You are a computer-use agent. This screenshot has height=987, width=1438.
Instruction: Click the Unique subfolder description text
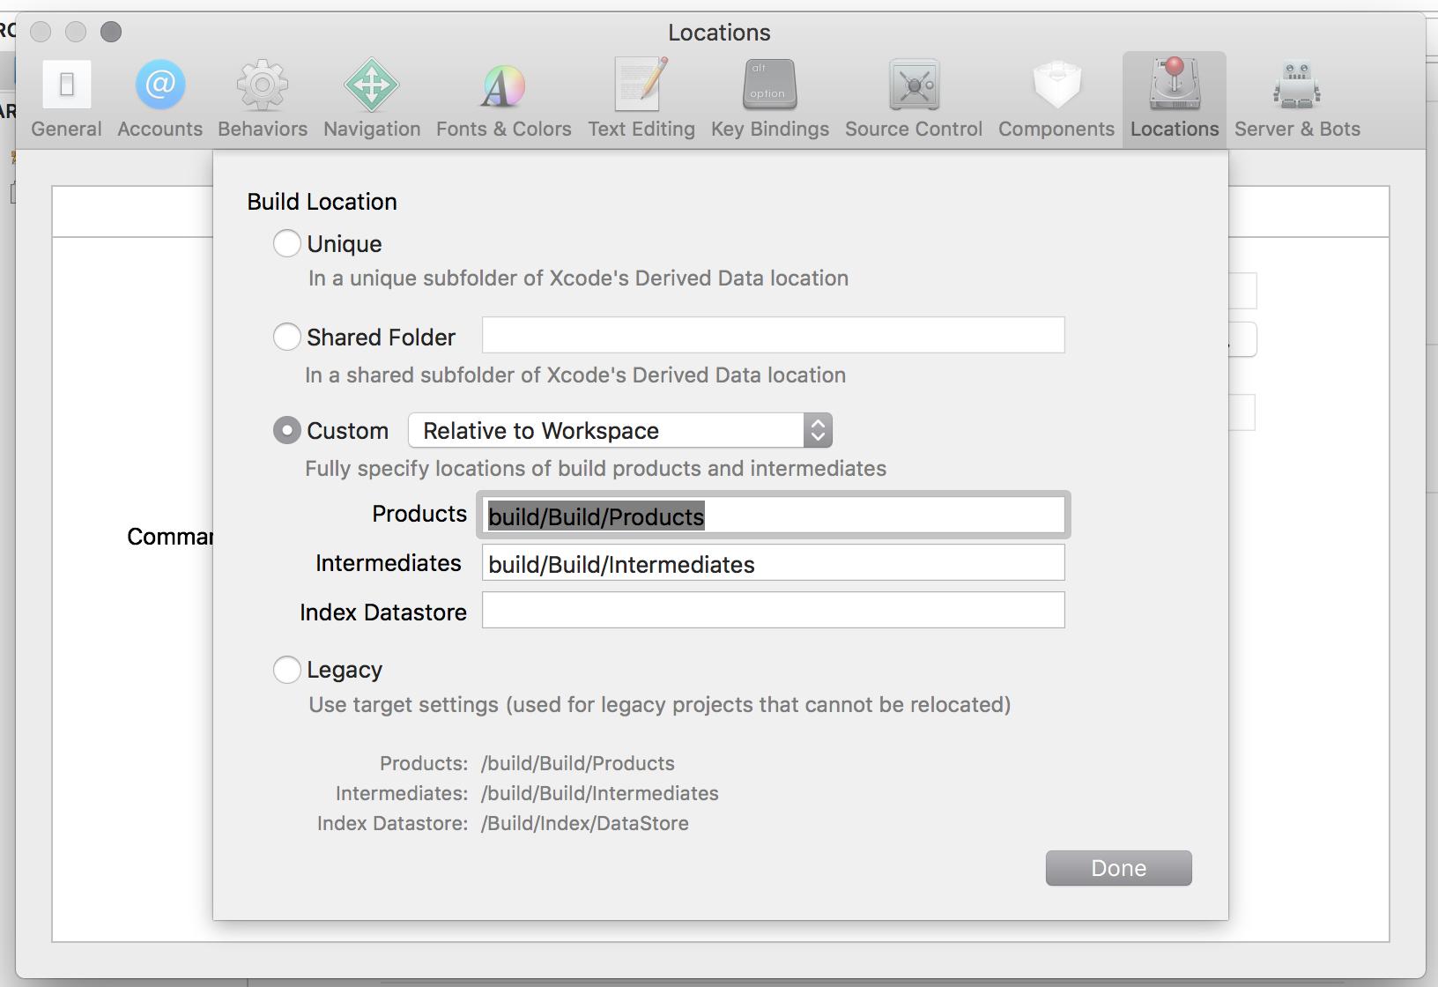(x=579, y=278)
